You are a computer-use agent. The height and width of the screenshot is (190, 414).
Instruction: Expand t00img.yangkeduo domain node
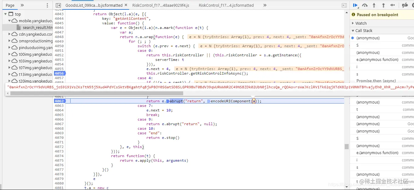click(x=9, y=54)
